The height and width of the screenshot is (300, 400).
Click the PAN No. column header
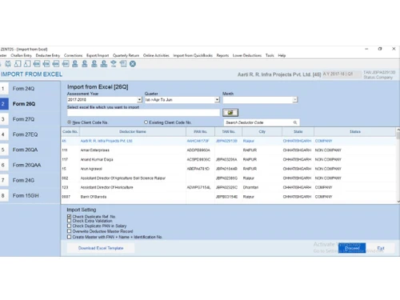tap(200, 131)
